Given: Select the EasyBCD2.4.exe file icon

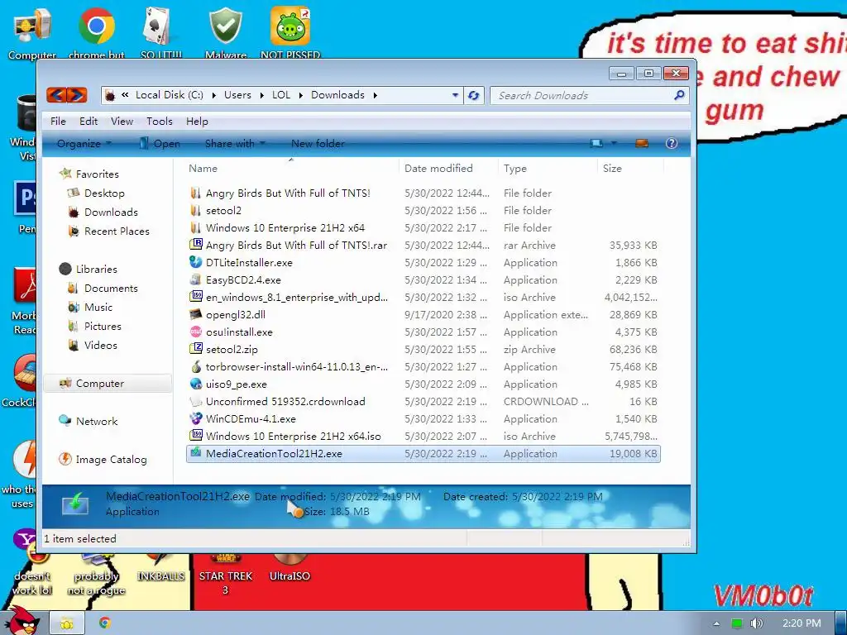Looking at the screenshot, I should click(x=195, y=279).
